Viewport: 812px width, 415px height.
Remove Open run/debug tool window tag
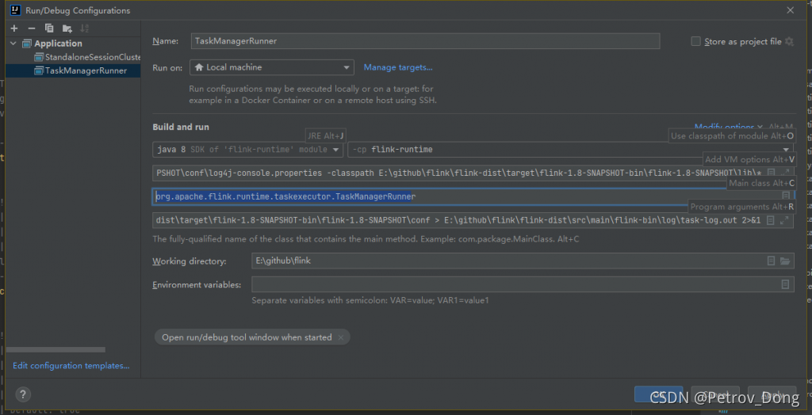pos(341,338)
